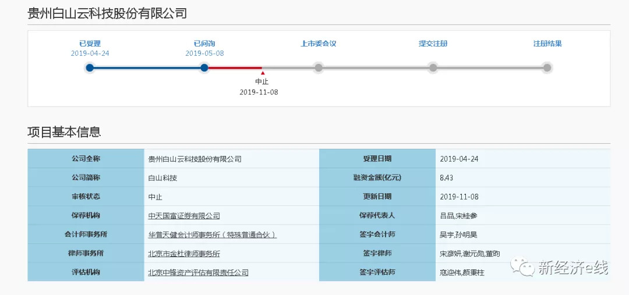Image resolution: width=629 pixels, height=295 pixels.
Task: Click the 2019-11-08 value in 更新日期 row
Action: coord(460,197)
